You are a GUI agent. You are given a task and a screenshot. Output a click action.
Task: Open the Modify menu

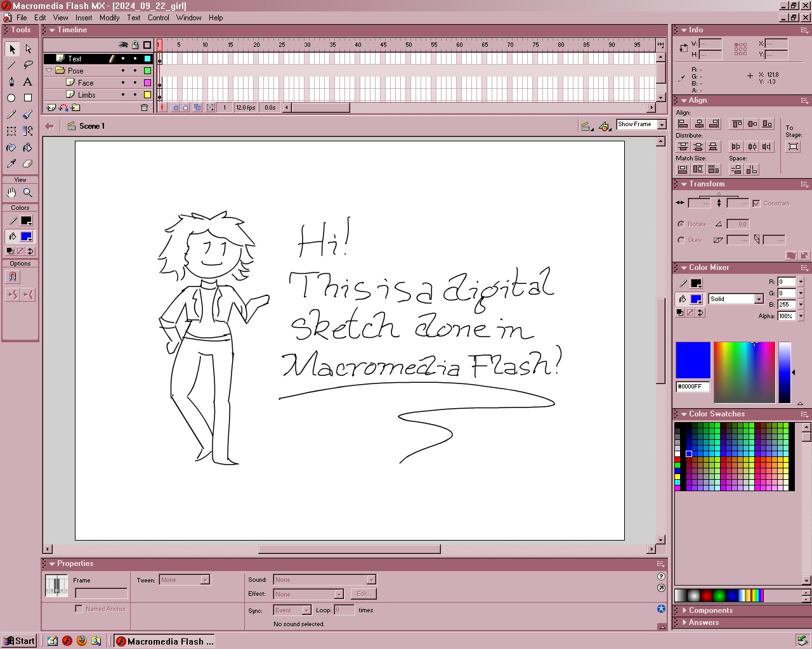[109, 18]
